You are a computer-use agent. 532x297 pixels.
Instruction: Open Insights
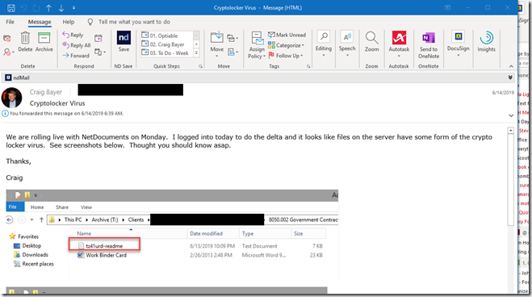(486, 42)
